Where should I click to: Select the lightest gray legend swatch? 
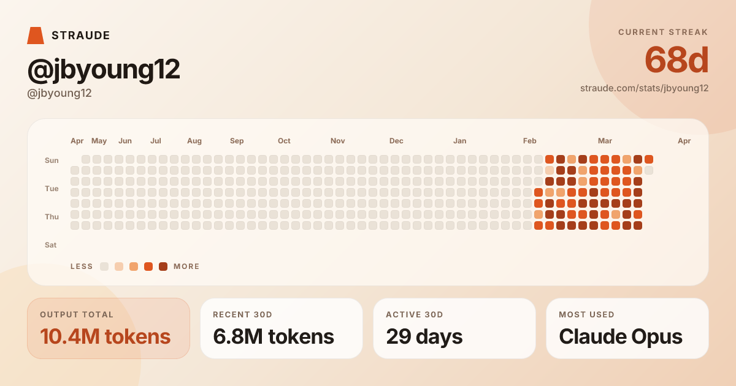pos(104,267)
